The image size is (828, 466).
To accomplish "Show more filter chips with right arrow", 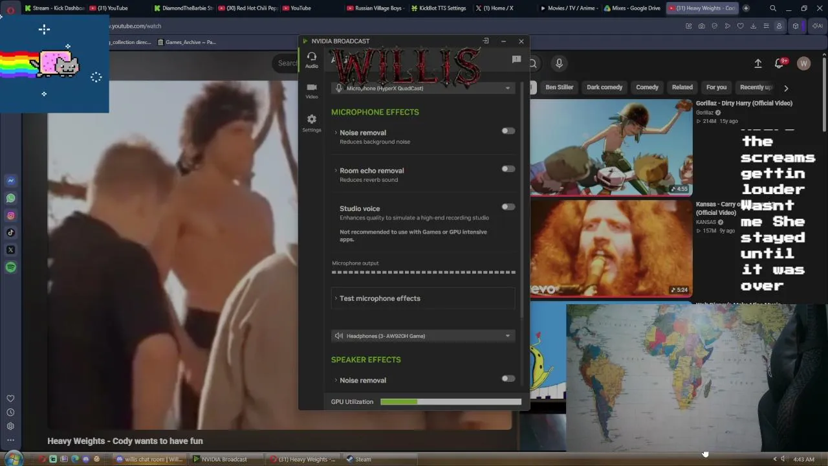I will (786, 88).
